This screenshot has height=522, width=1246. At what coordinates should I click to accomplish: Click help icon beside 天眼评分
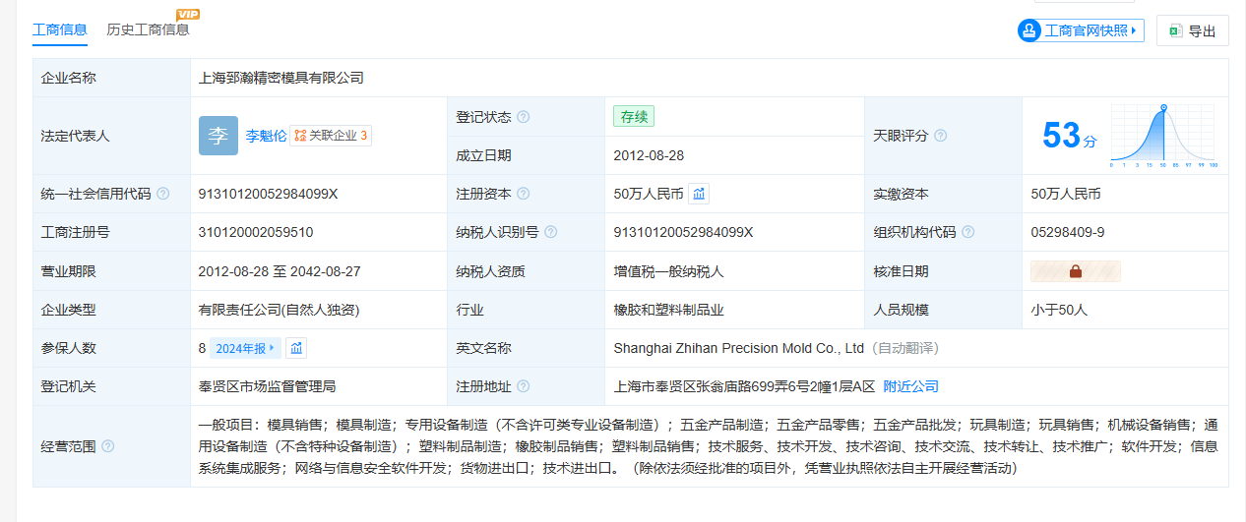pyautogui.click(x=941, y=136)
